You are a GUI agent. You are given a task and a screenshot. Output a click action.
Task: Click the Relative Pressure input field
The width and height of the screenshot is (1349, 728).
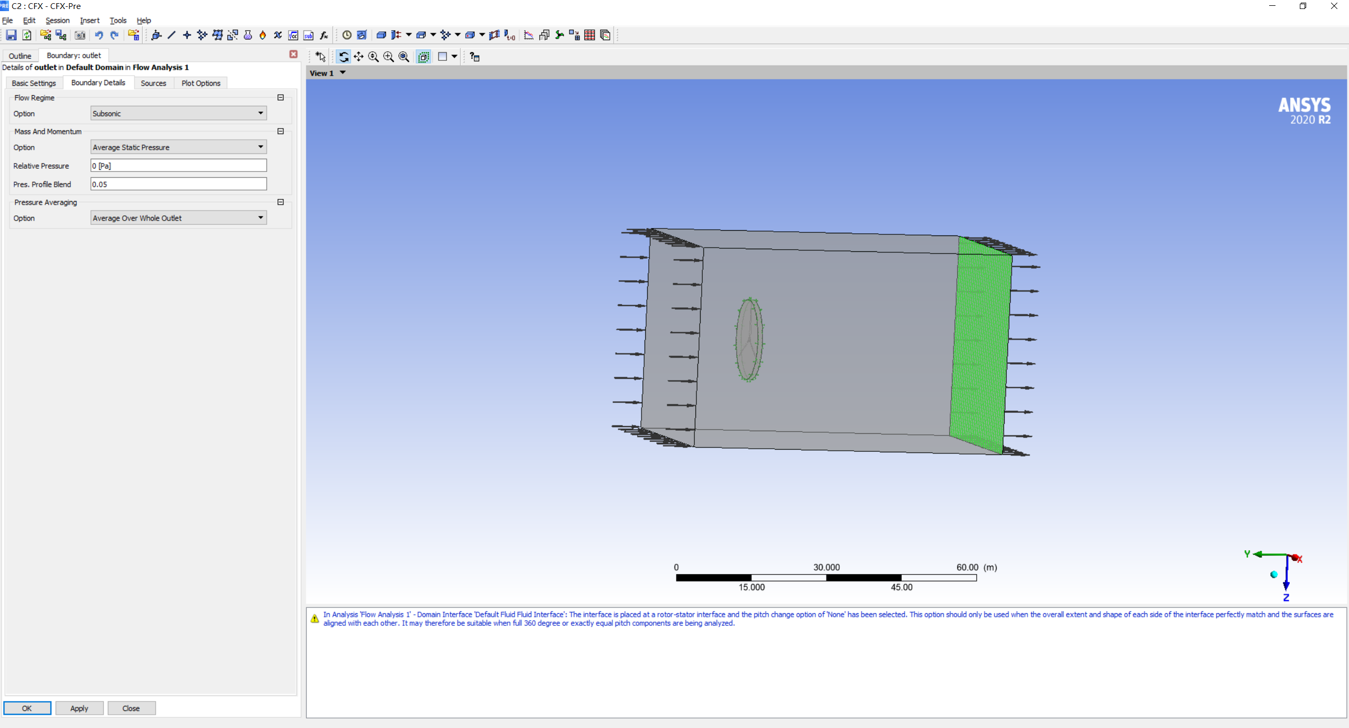click(x=178, y=166)
